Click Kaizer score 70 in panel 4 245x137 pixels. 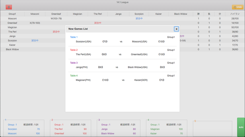181,134
